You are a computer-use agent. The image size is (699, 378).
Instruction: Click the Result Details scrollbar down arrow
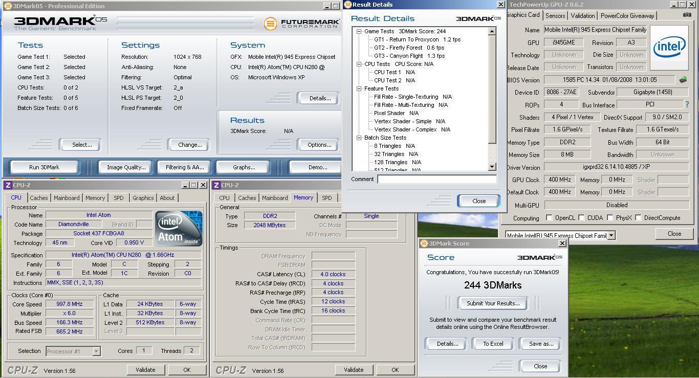tap(492, 167)
